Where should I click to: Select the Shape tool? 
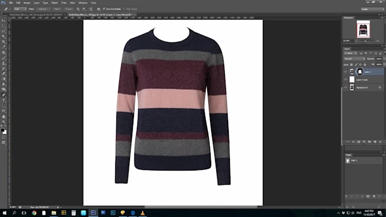tap(3, 111)
